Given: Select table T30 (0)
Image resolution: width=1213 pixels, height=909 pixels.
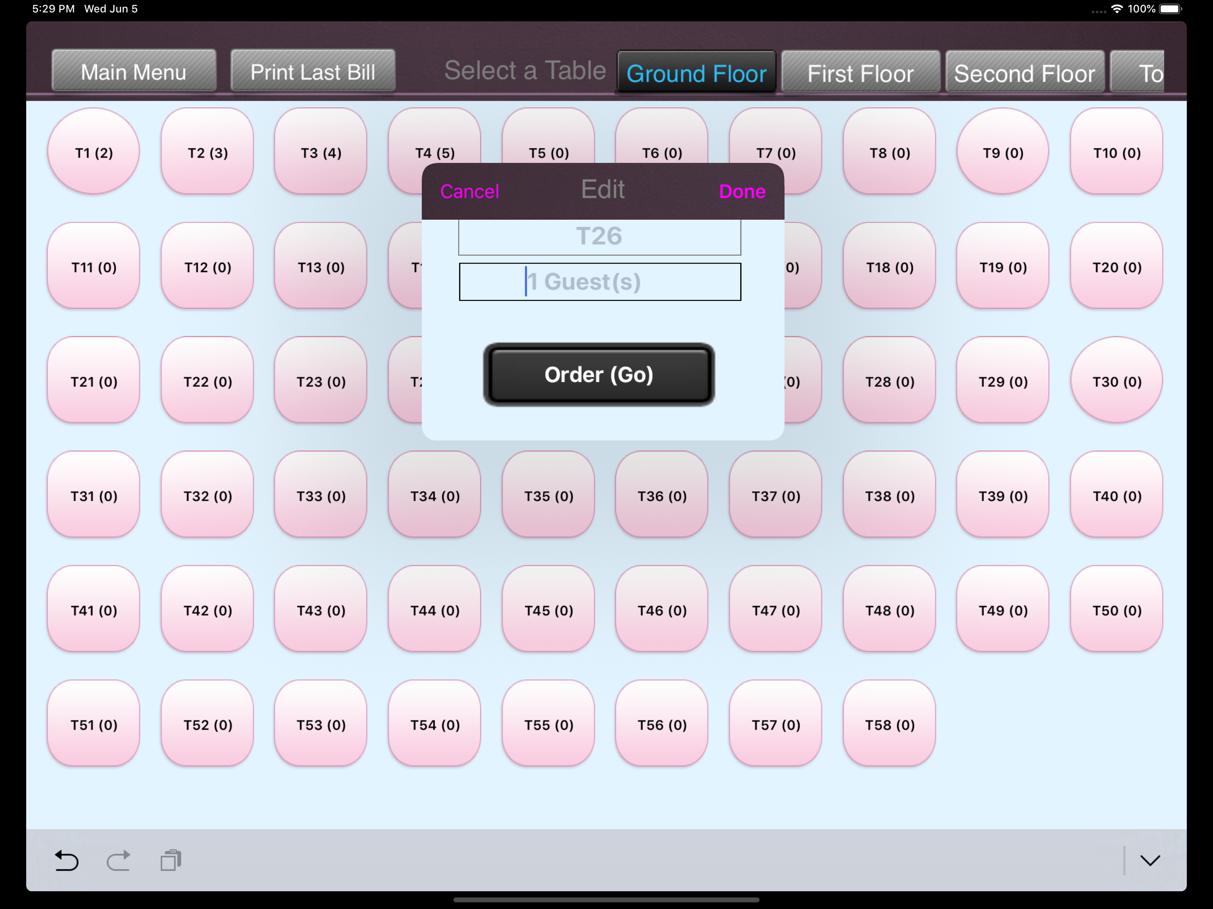Looking at the screenshot, I should [x=1117, y=379].
